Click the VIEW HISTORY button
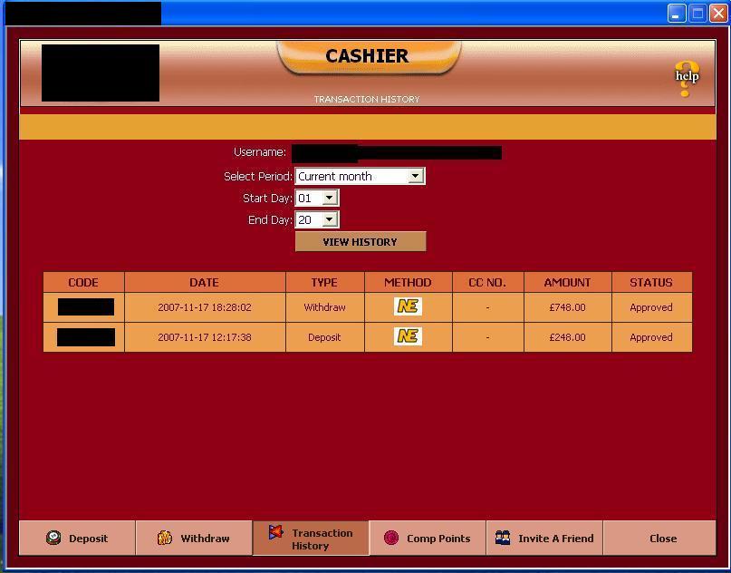Screen dimensions: 731x573 coord(361,242)
